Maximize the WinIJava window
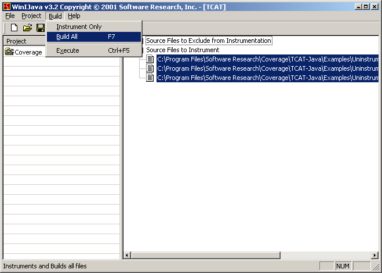This screenshot has width=382, height=273. pyautogui.click(x=366, y=6)
